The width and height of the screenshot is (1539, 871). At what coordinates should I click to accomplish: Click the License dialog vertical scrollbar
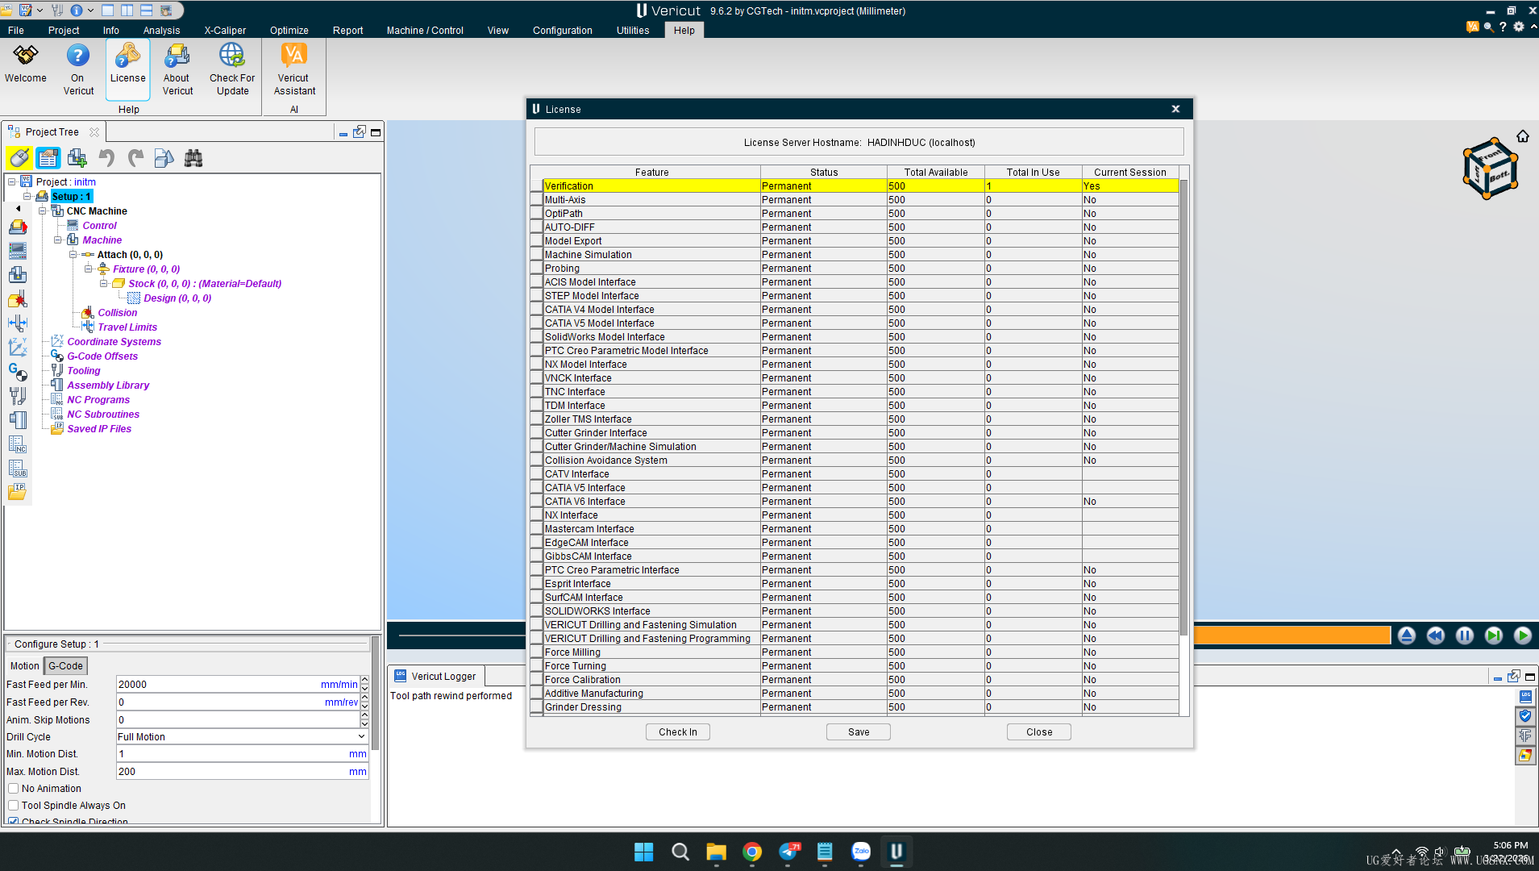point(1183,407)
